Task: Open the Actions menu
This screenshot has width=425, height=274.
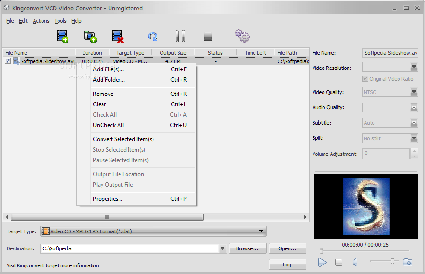Action: pyautogui.click(x=41, y=21)
